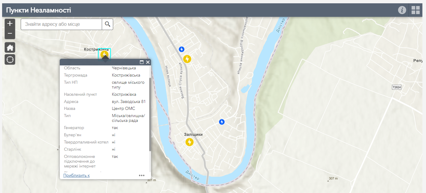Click the Пункти Незламності title

point(38,10)
